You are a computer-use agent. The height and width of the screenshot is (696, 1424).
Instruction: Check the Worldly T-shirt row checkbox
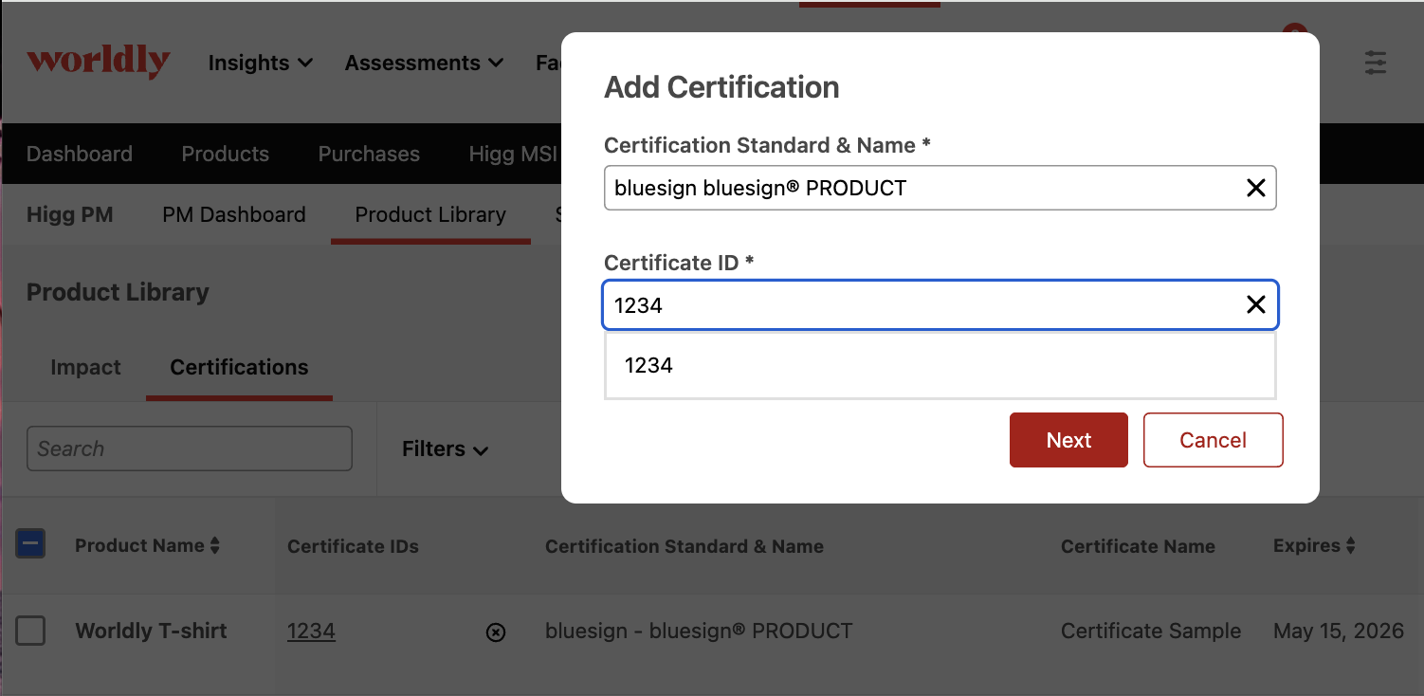30,631
